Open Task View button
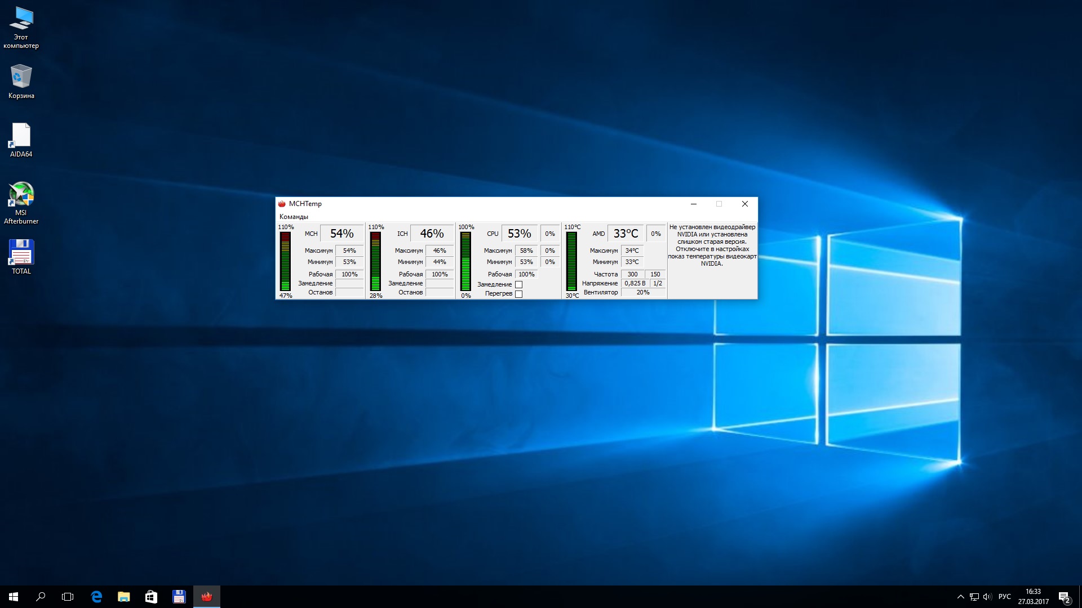Viewport: 1082px width, 608px height. coord(68,597)
